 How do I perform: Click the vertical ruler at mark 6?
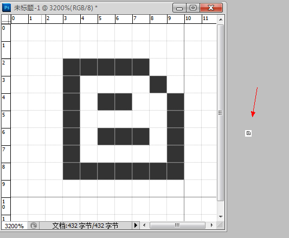6,137
